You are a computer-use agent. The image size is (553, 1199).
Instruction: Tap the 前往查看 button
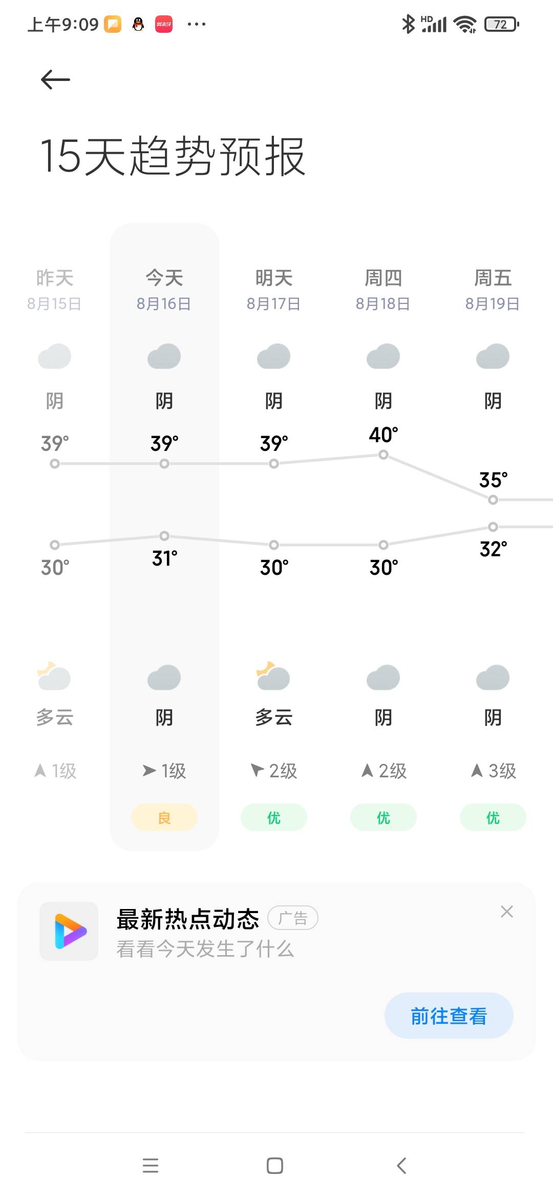449,1016
